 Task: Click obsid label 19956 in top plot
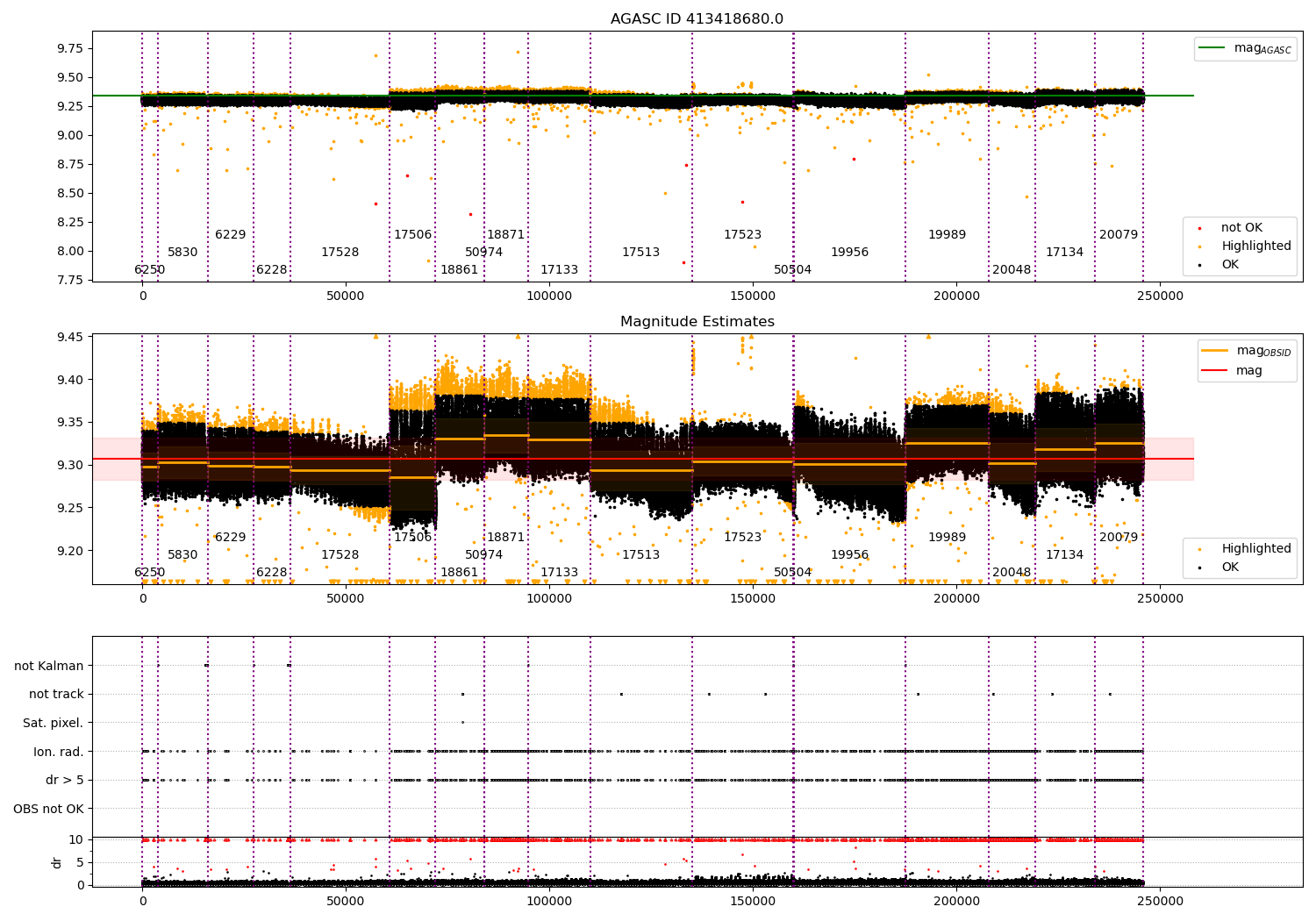(x=849, y=252)
